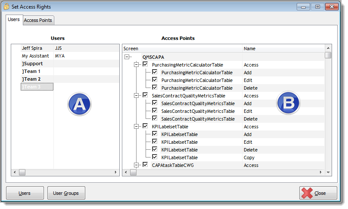Click the red X Close button
The width and height of the screenshot is (348, 209).
(x=318, y=193)
